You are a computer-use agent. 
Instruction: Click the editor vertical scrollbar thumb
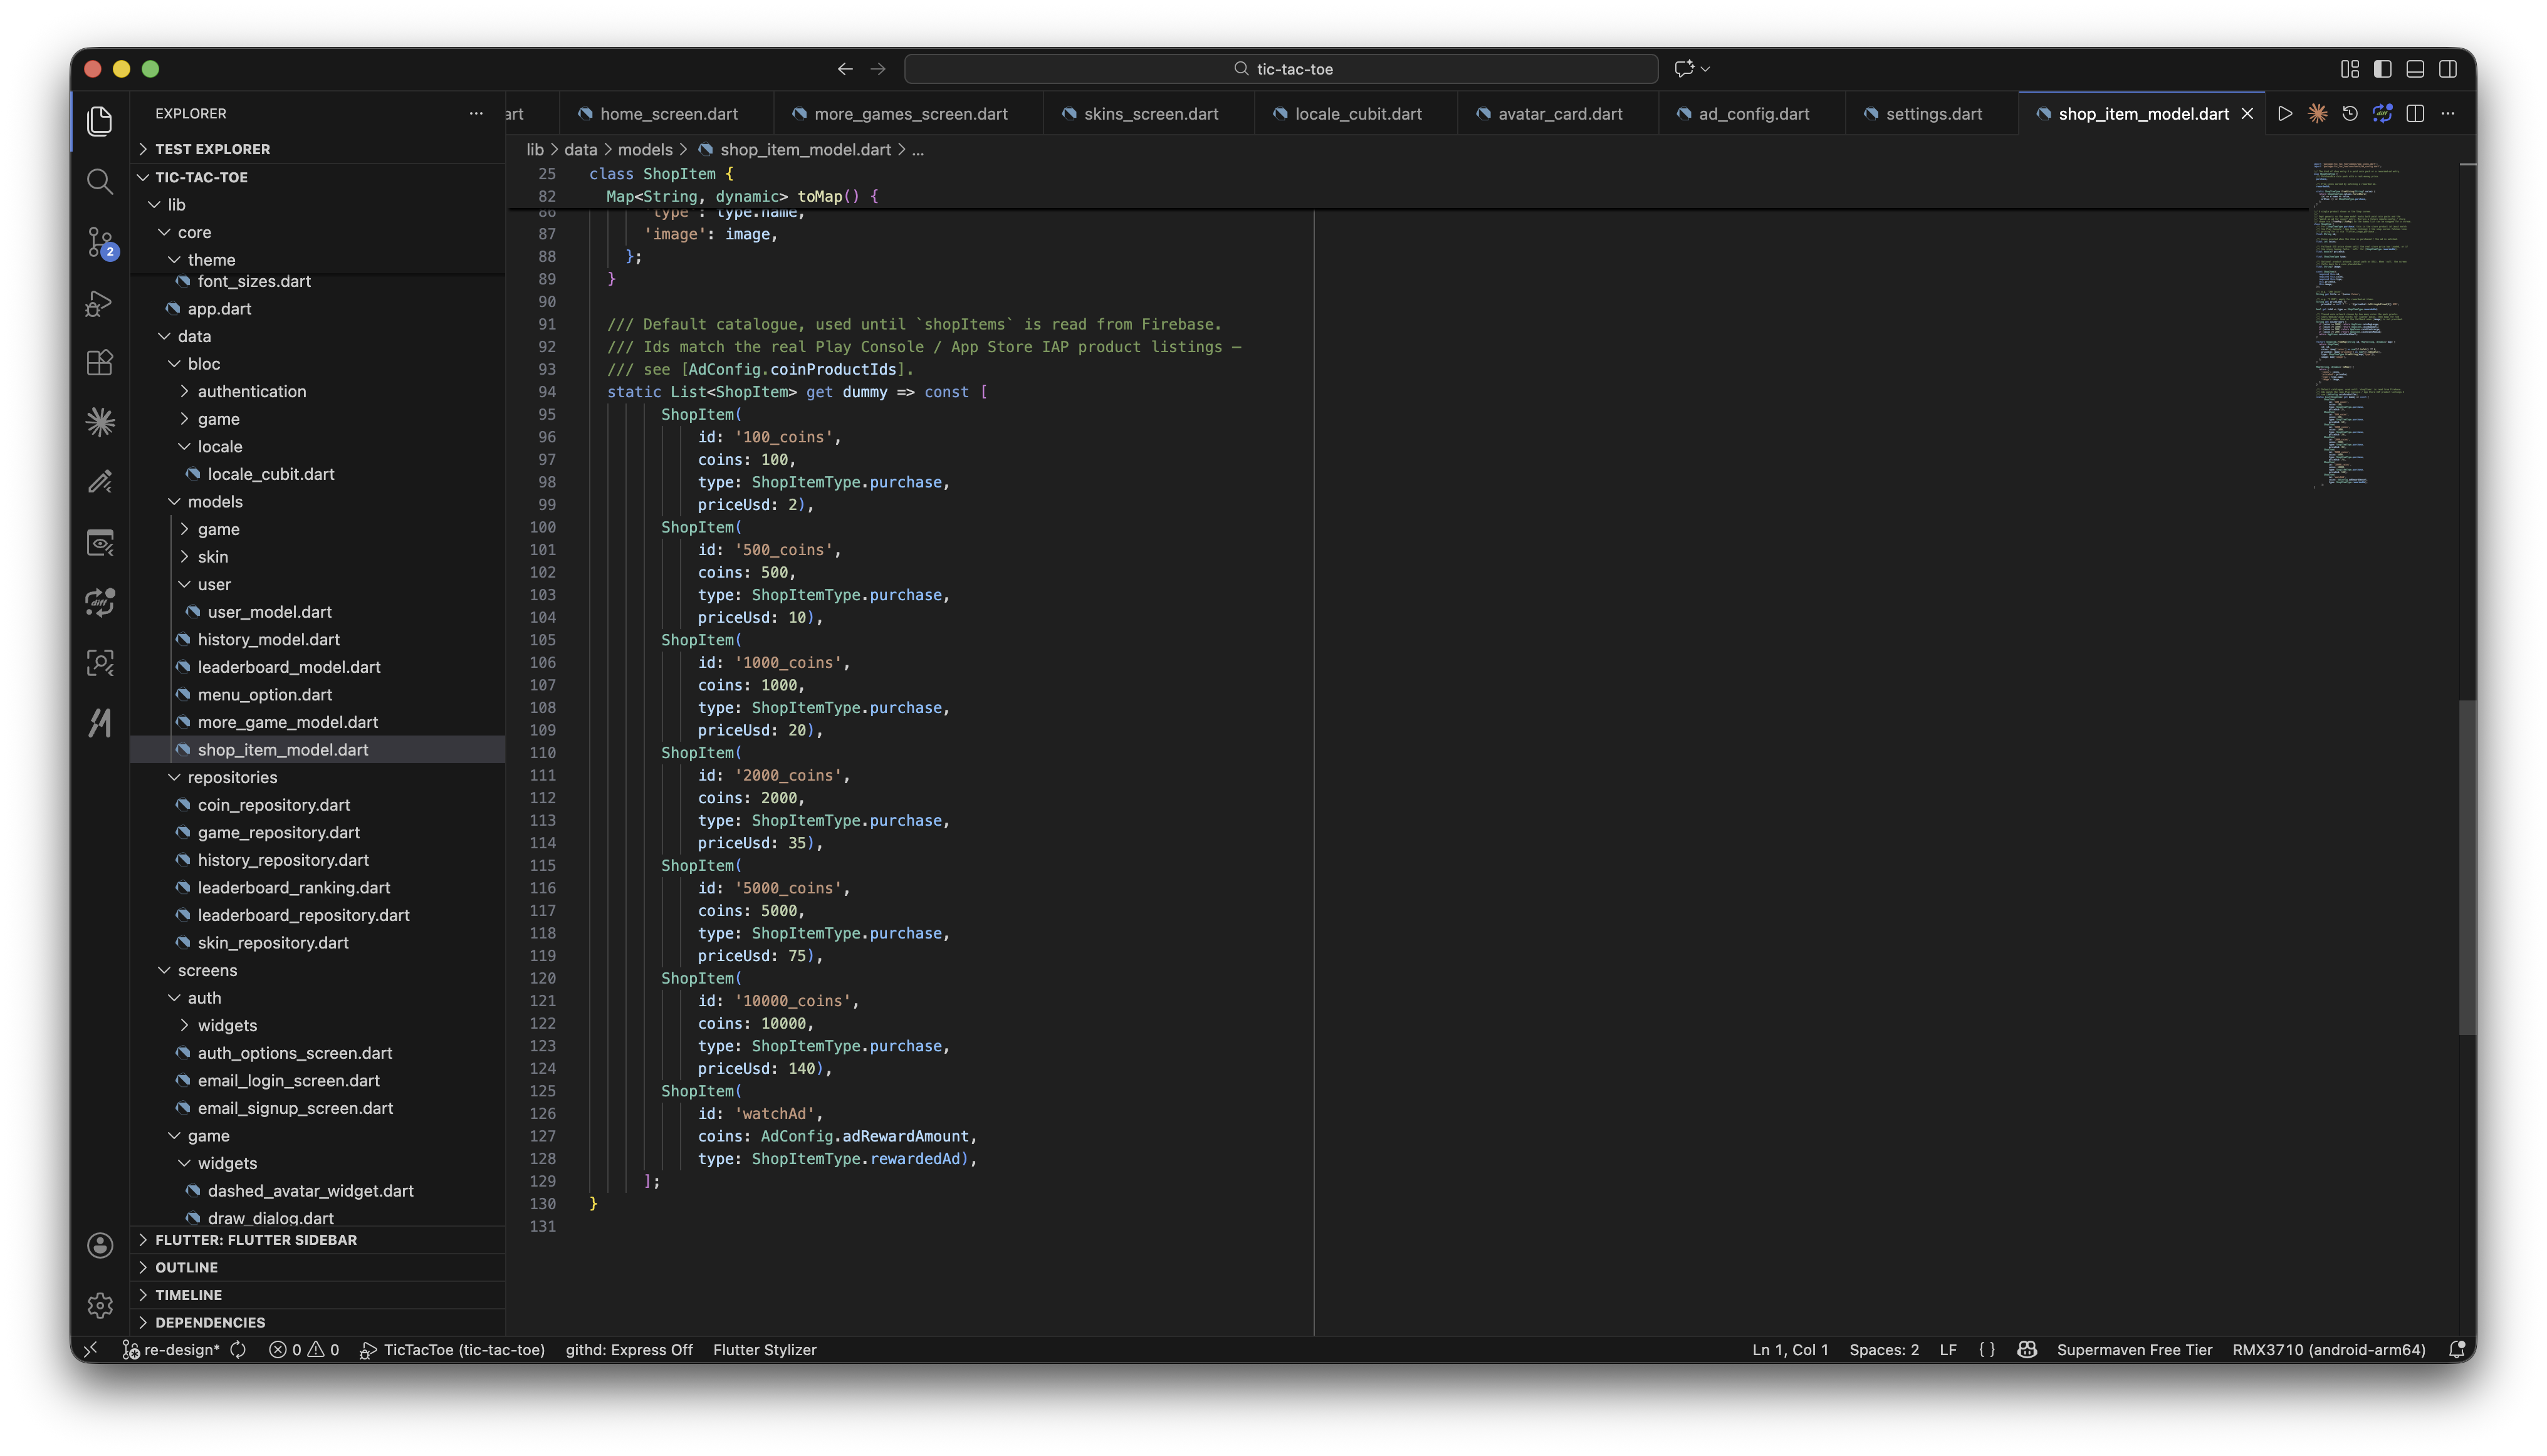(2467, 868)
